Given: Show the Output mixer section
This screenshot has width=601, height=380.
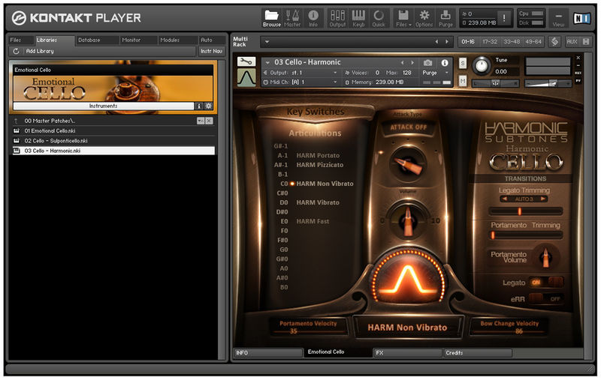Looking at the screenshot, I should 337,18.
